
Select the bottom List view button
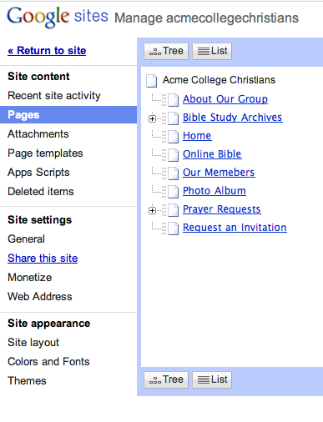coord(212,379)
